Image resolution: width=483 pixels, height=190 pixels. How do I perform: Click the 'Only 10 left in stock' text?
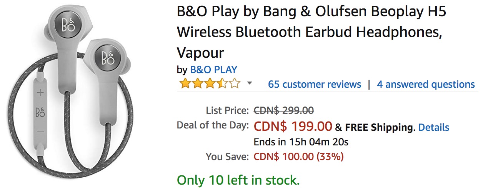click(238, 179)
